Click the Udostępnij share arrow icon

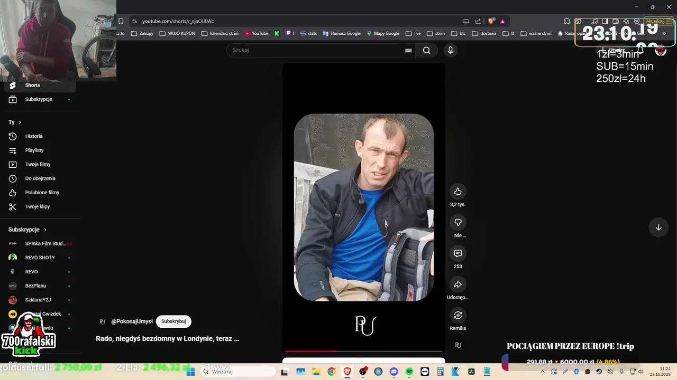click(x=458, y=284)
